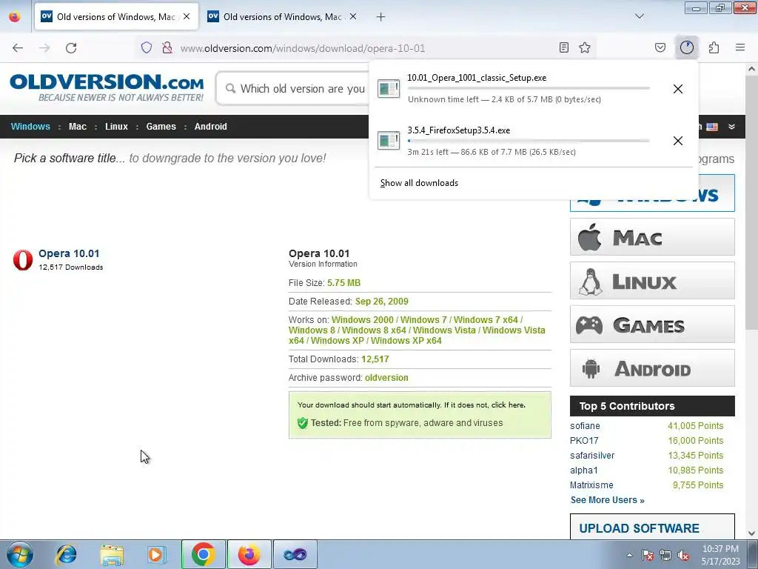Screen dimensions: 758x569
Task: Open Windows Explorer folder taskbar icon
Action: 112,554
